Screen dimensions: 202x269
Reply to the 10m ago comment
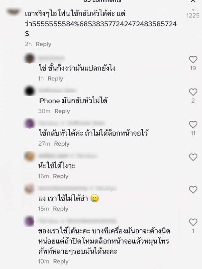[x=61, y=261]
